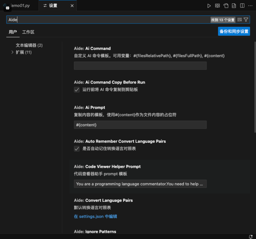The height and width of the screenshot is (239, 256).
Task: Click the Aide: Ai Prompt setting title
Action: tap(89, 107)
